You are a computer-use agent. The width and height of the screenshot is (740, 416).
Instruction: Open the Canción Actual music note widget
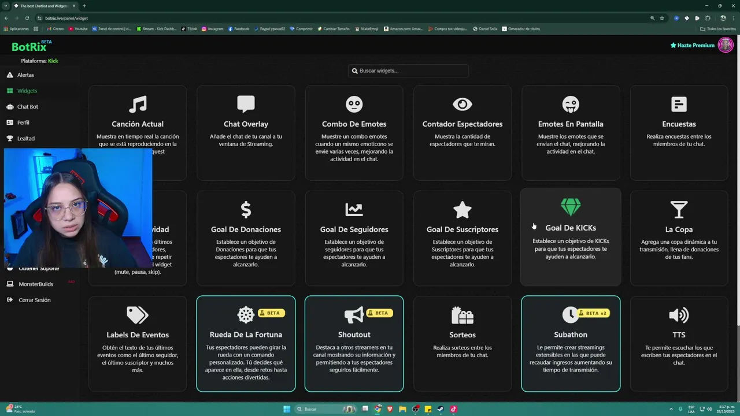click(x=138, y=104)
